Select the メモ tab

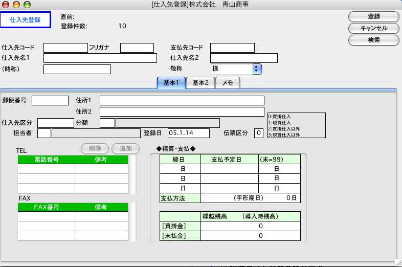coord(227,83)
